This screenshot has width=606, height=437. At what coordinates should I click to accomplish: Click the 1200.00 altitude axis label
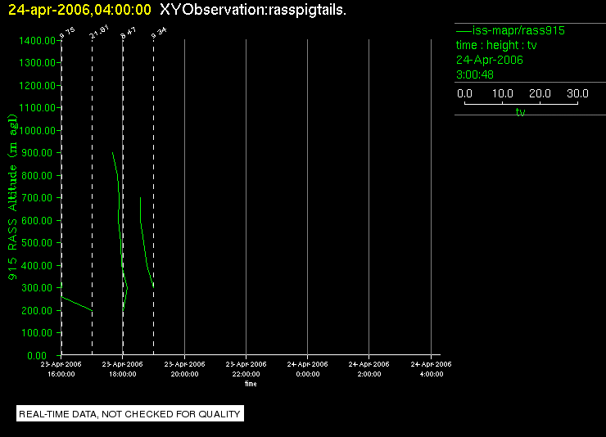point(37,85)
